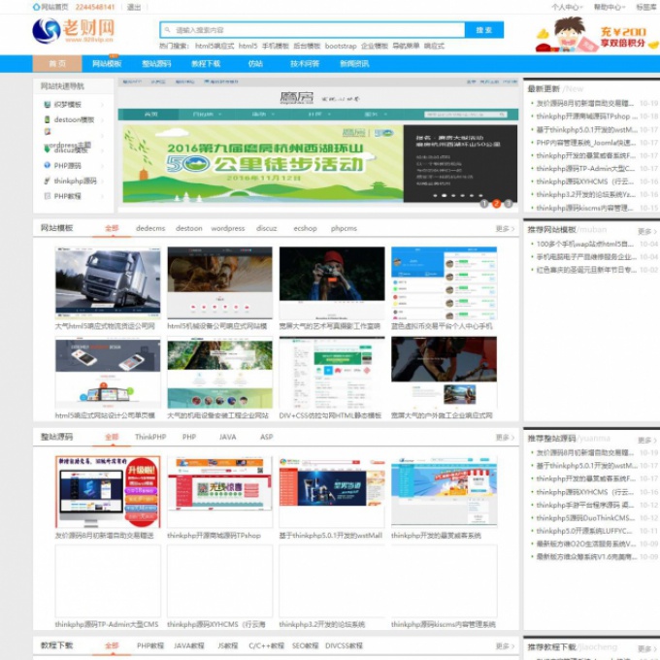The image size is (660, 660).
Task: Open the 个人中心 dropdown
Action: (x=567, y=7)
